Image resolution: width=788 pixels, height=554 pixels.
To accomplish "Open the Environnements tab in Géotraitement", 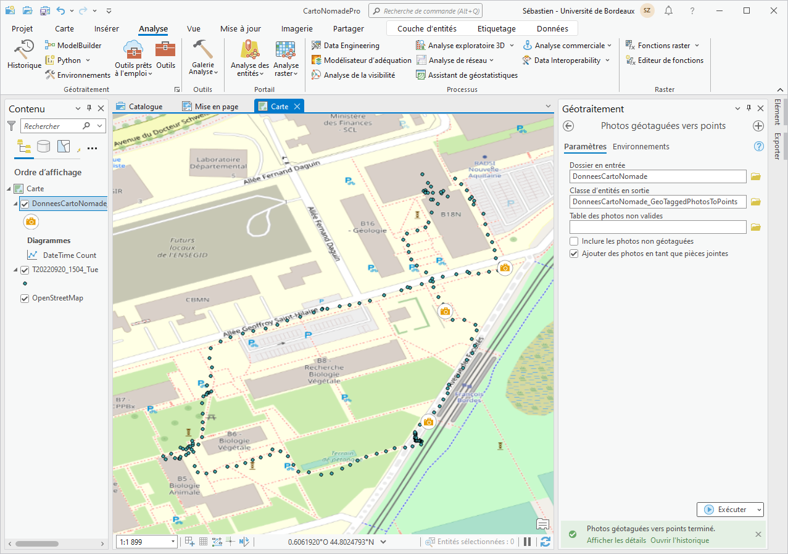I will (x=641, y=147).
